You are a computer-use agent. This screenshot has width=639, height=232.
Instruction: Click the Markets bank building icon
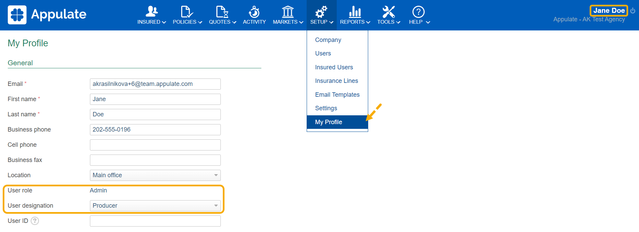[x=288, y=12]
